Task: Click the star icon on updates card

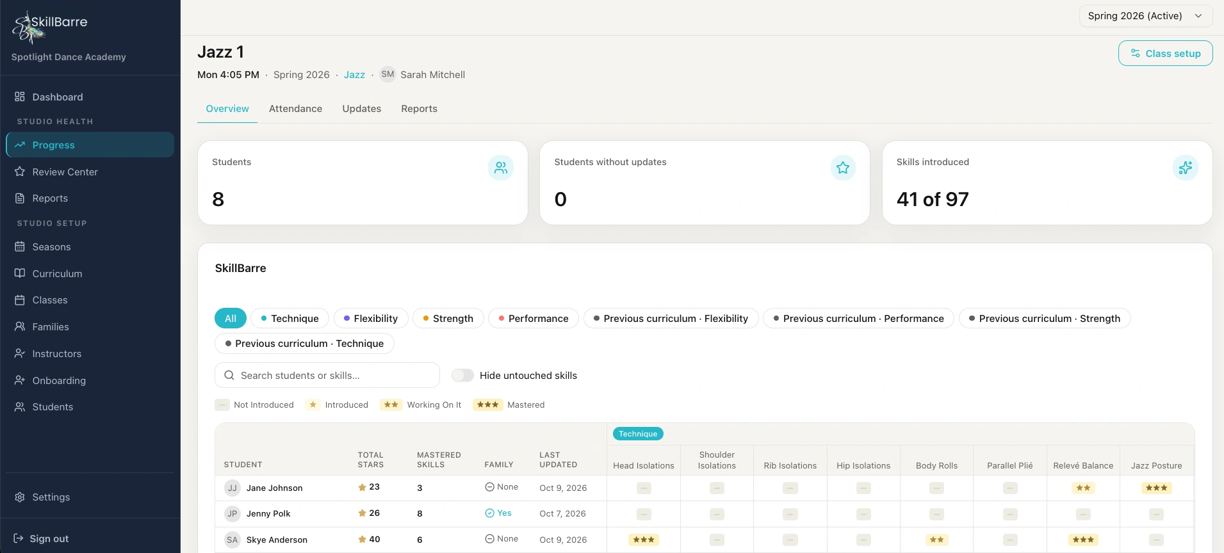Action: tap(843, 168)
